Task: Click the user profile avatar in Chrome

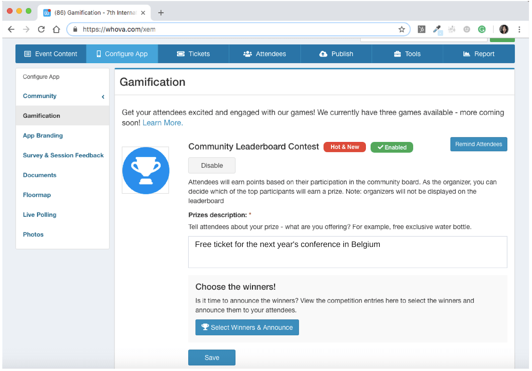Action: click(x=504, y=29)
